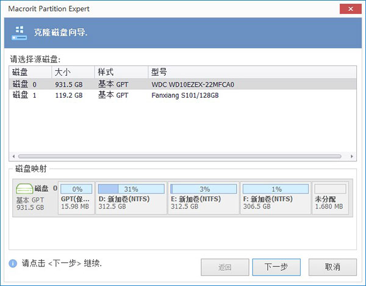The height and width of the screenshot is (286, 366).
Task: Click the 119.2 GB size cell
Action: [69, 95]
